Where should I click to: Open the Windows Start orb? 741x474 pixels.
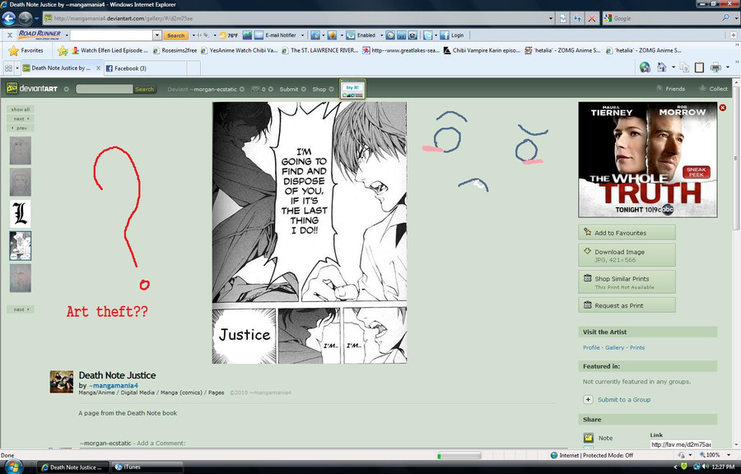point(14,467)
